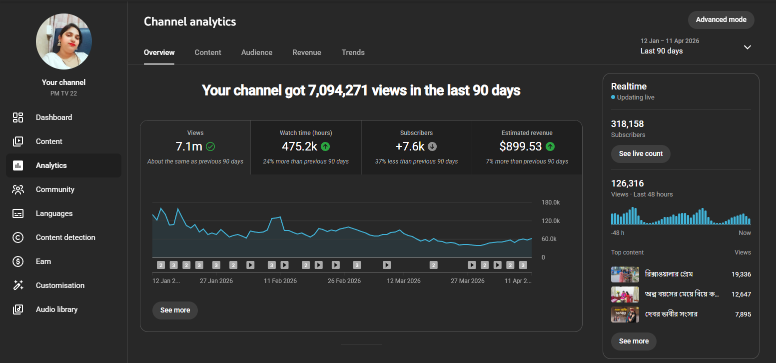Open Languages using its subtitles icon

(18, 213)
